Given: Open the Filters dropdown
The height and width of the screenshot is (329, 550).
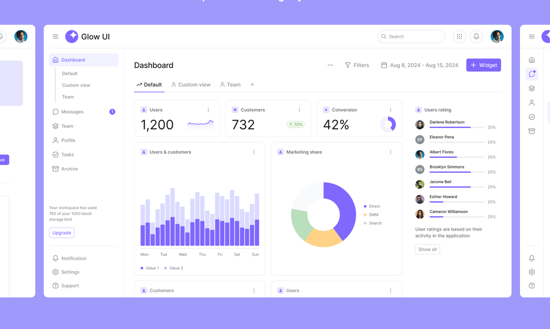Looking at the screenshot, I should point(357,65).
